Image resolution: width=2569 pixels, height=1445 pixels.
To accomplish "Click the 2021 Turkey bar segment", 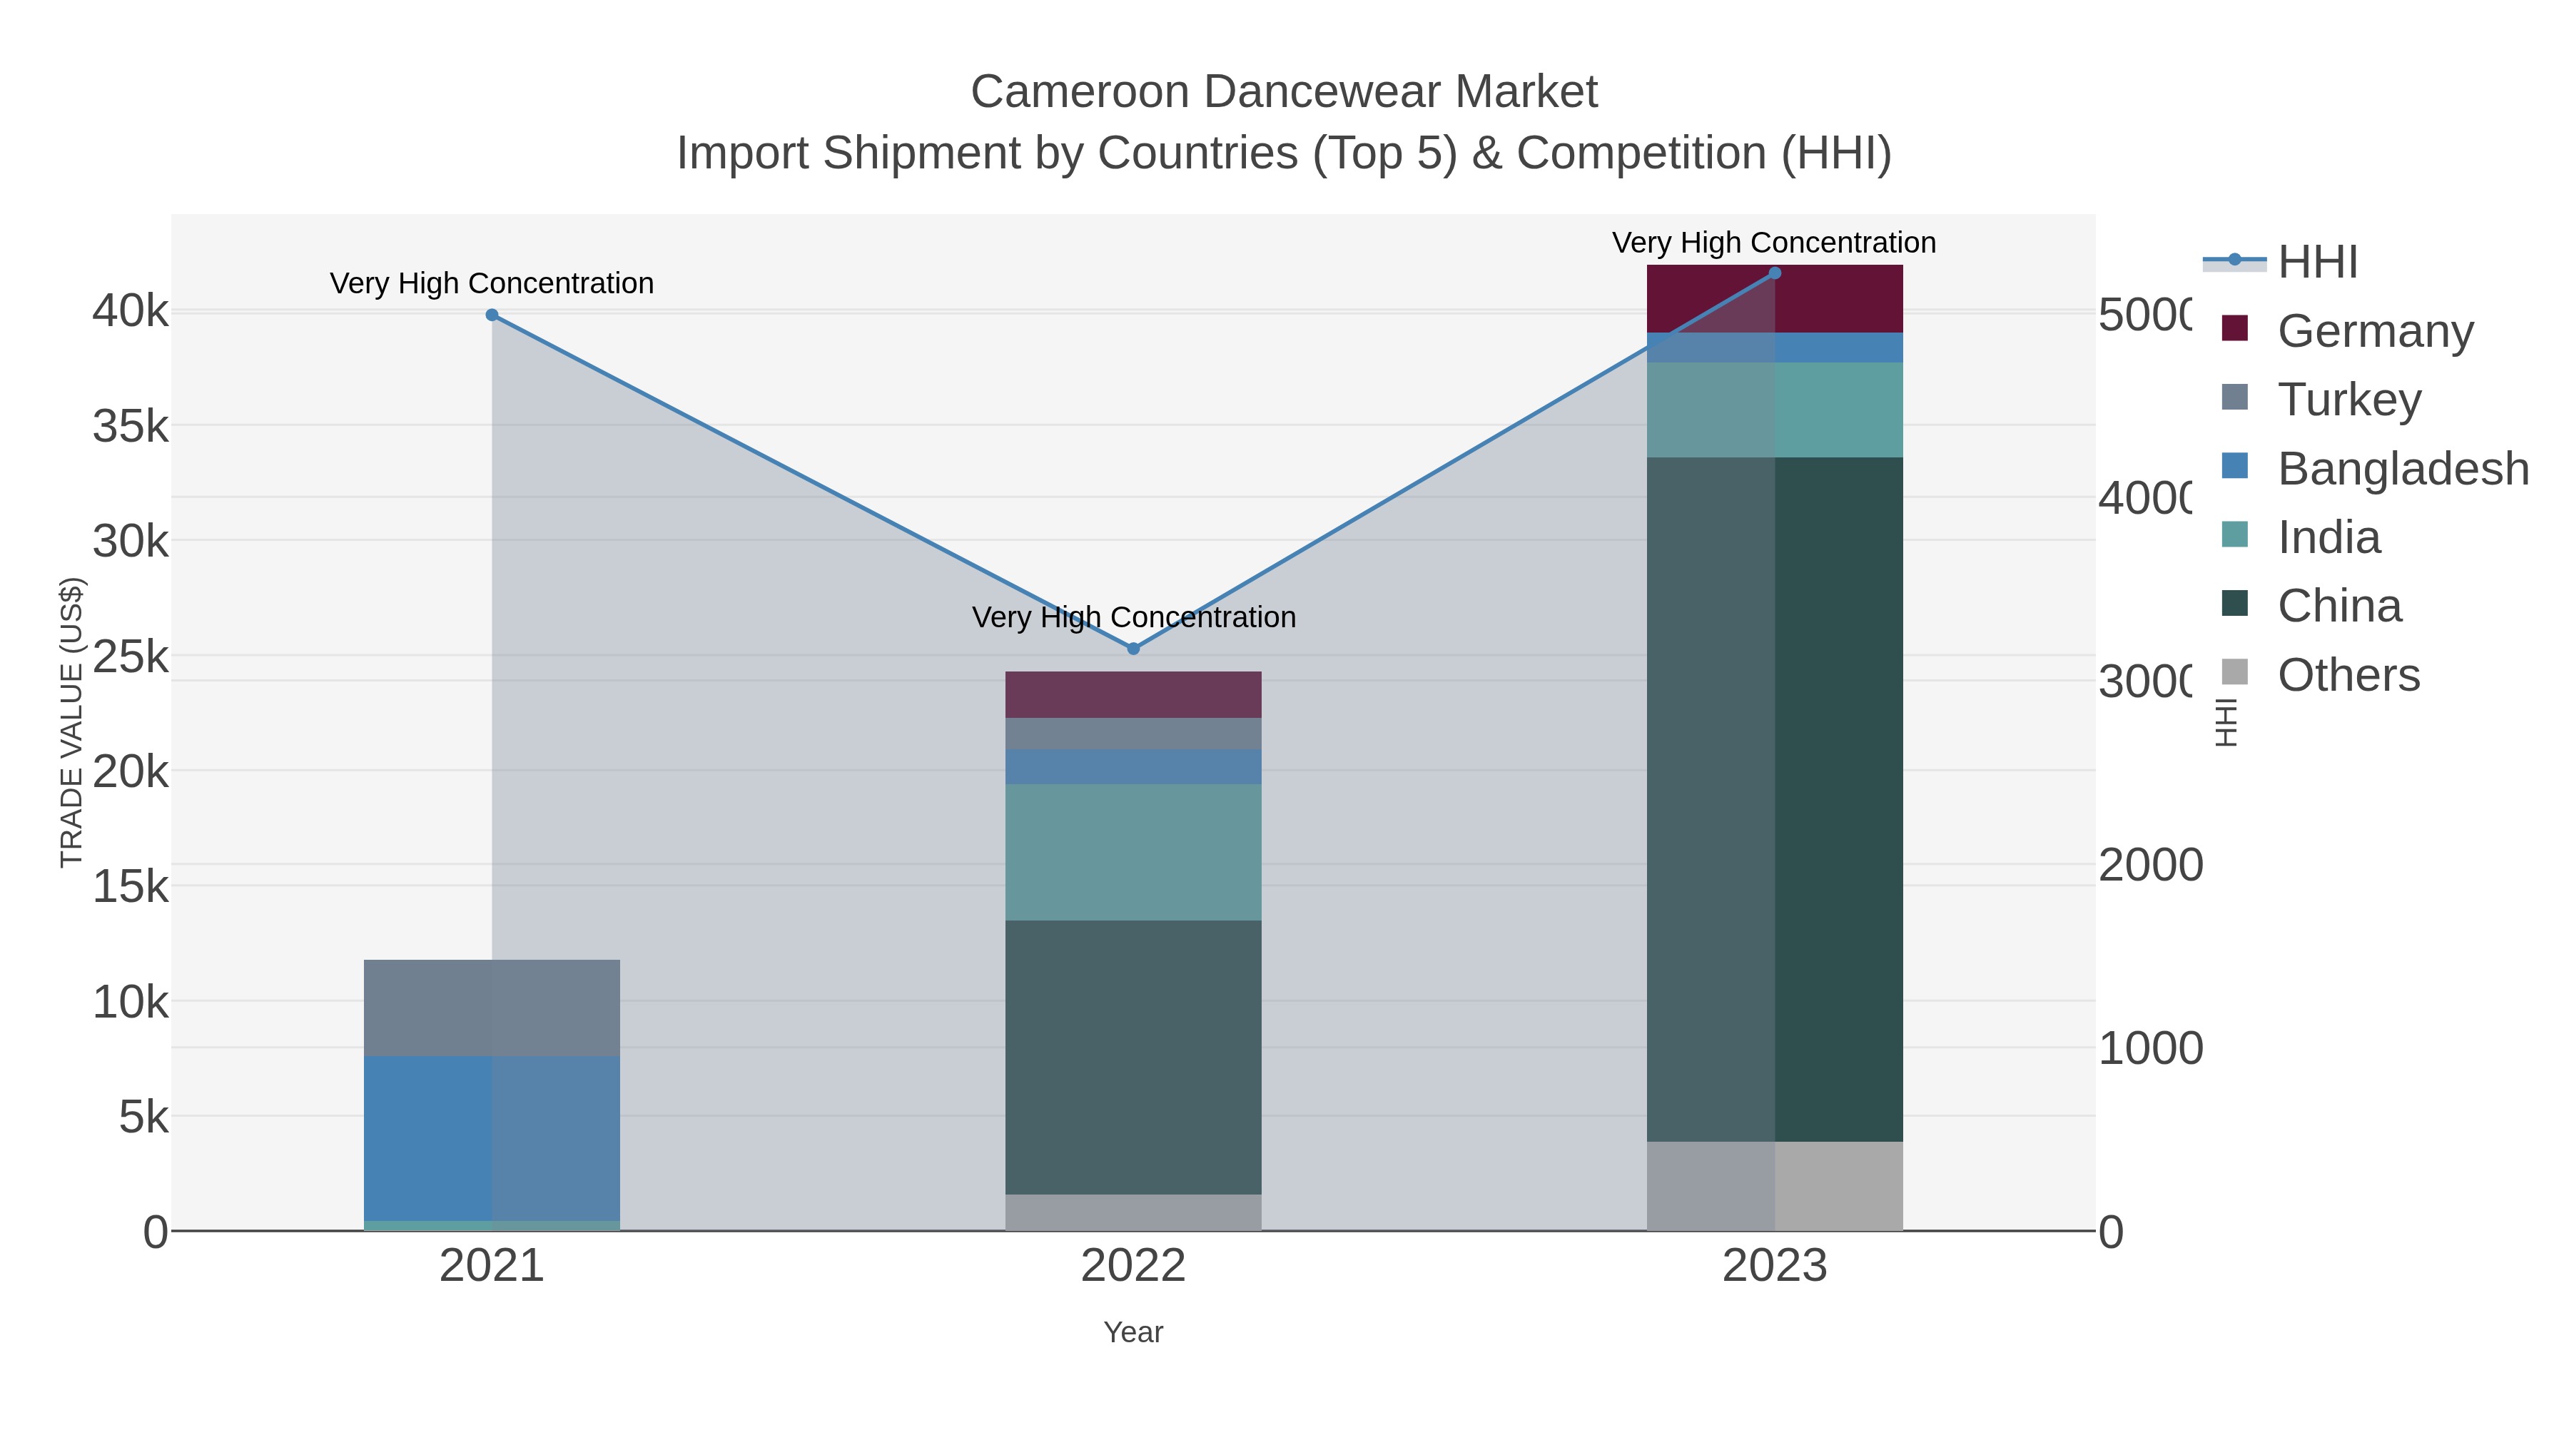I will click(x=492, y=1008).
